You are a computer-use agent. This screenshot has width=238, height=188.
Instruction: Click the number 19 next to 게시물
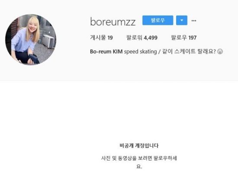click(x=110, y=38)
